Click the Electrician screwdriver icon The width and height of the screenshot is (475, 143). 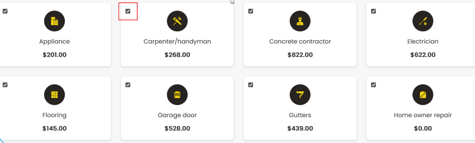(423, 21)
